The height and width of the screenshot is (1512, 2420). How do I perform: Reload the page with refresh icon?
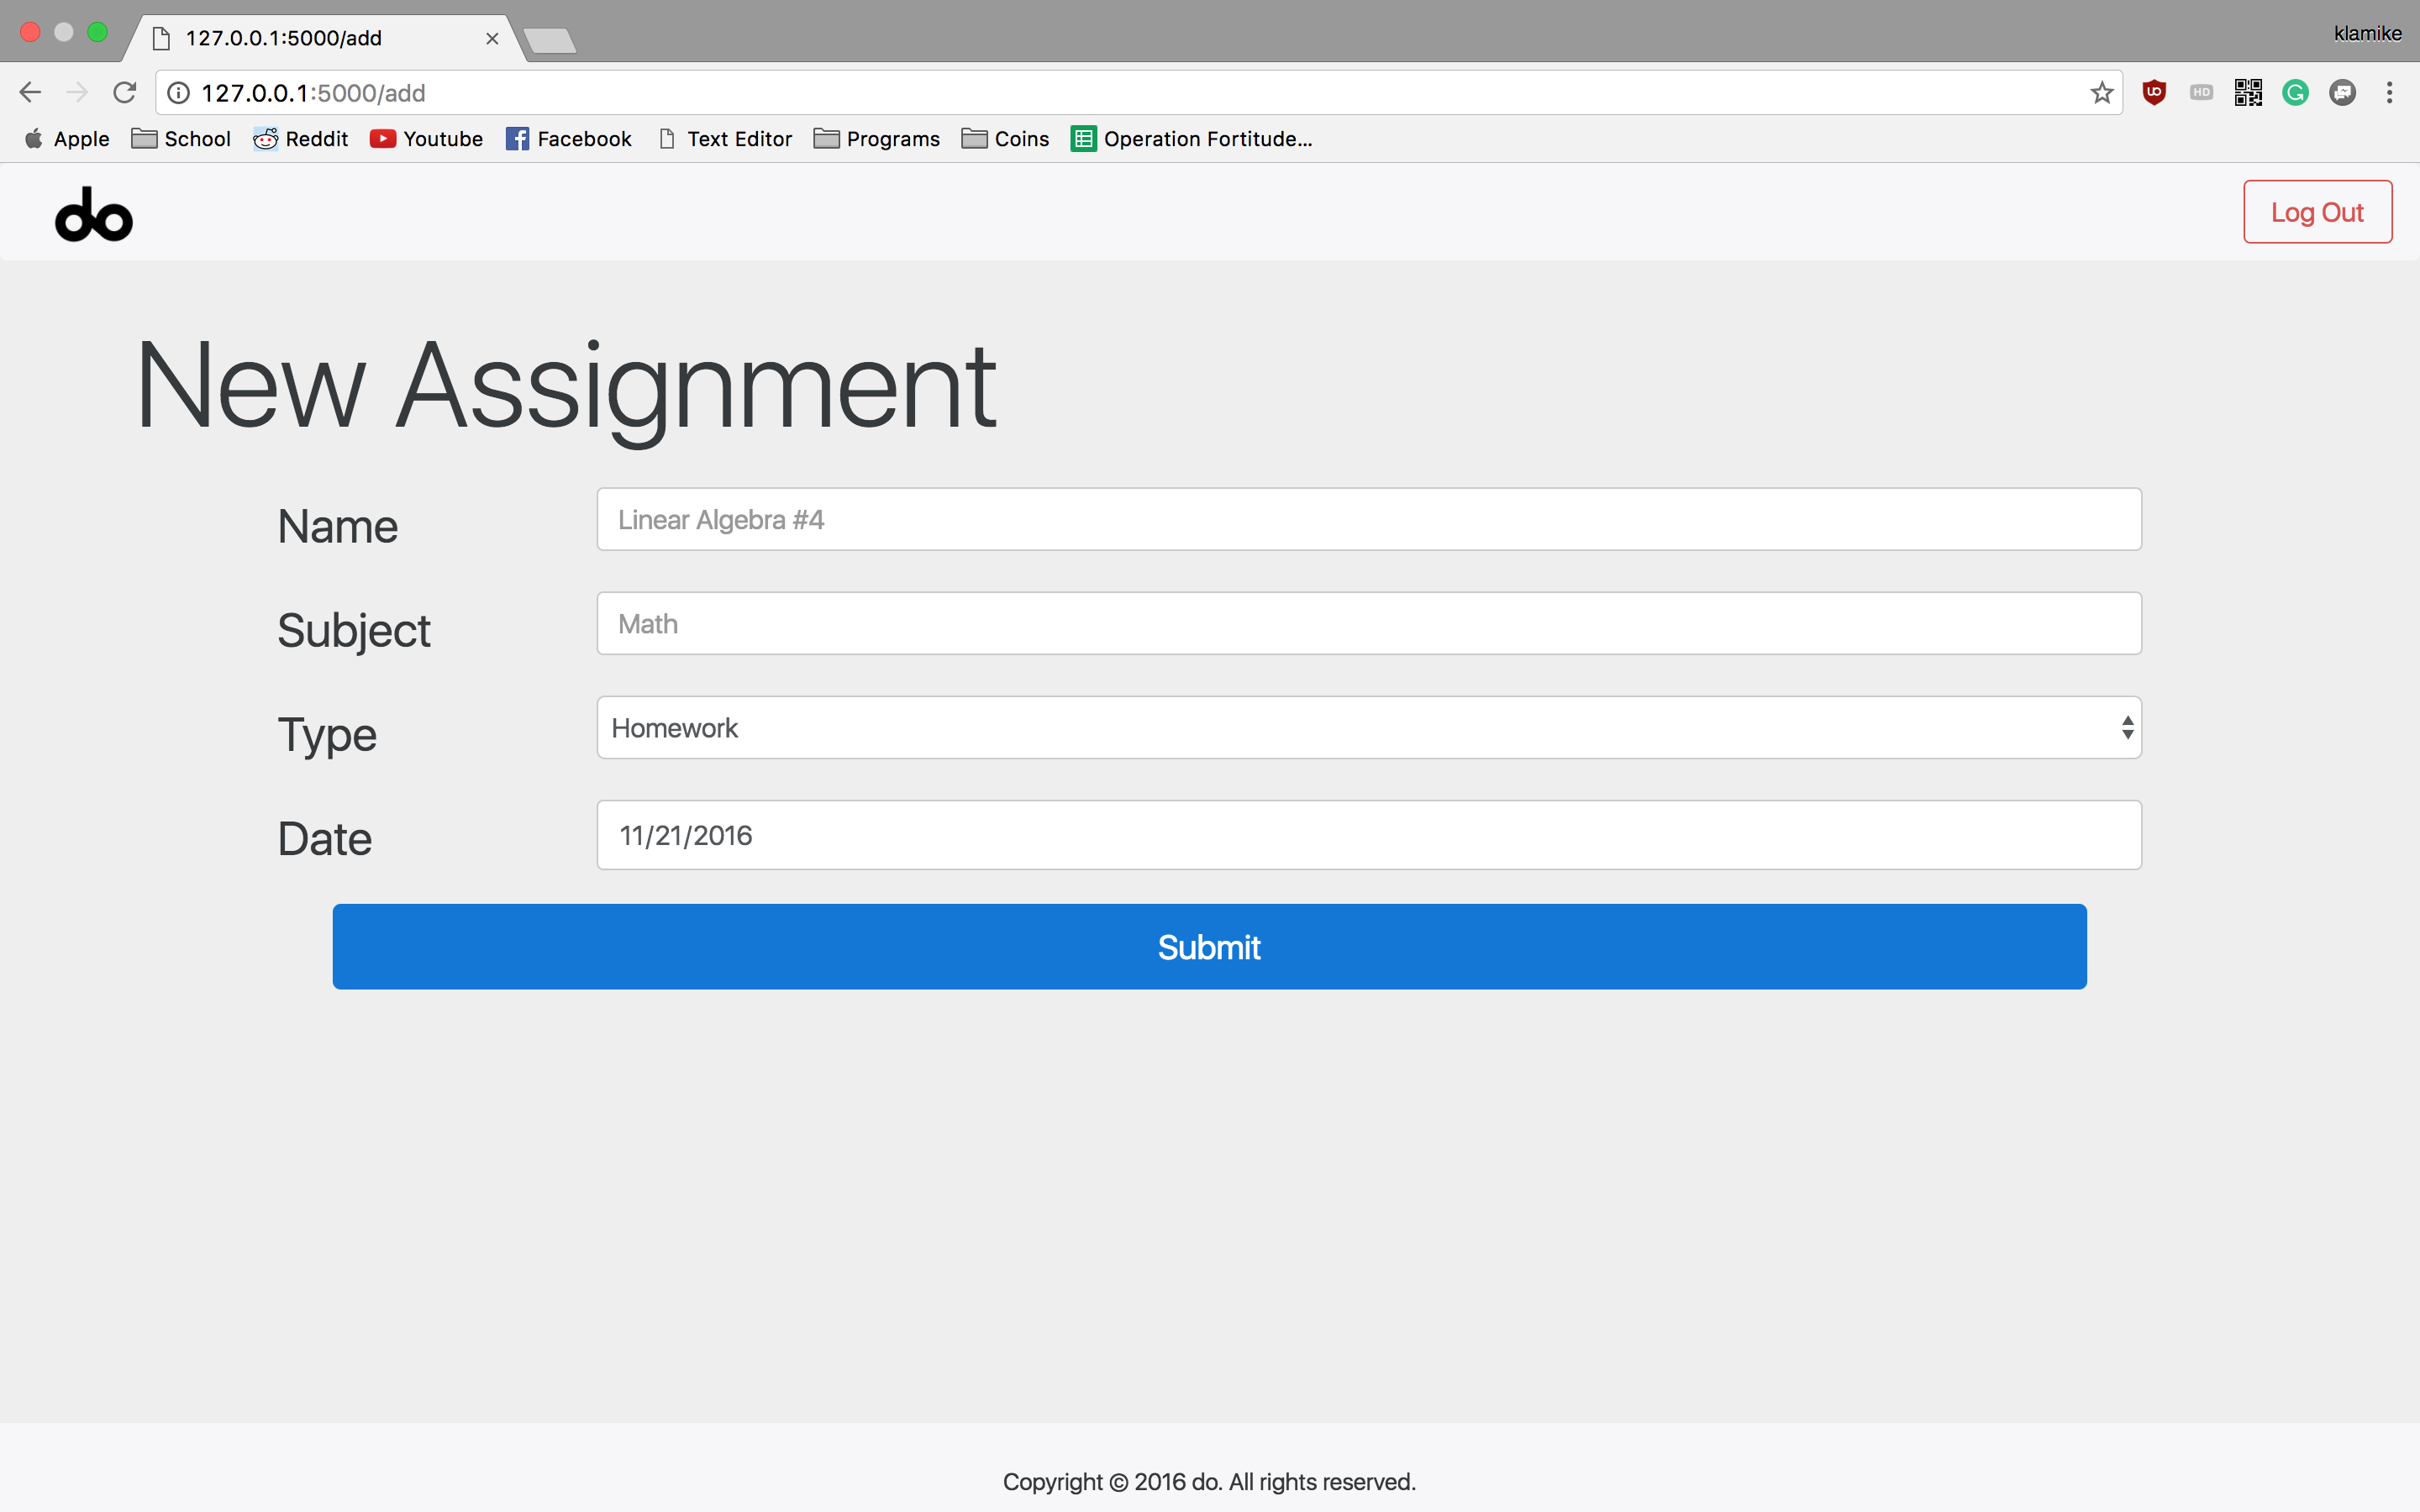pyautogui.click(x=124, y=93)
